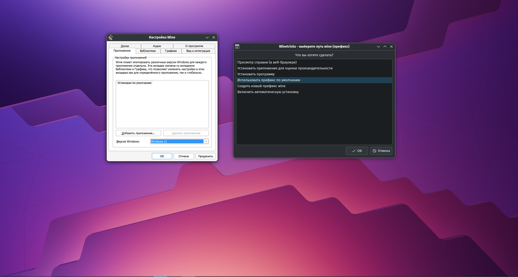
Task: Select Использовать префикс по умолчанию
Action: point(314,80)
